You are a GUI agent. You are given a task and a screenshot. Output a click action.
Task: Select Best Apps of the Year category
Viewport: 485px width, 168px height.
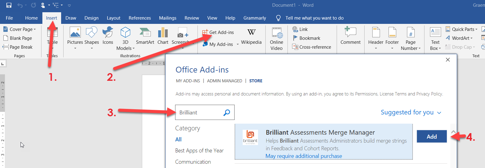click(199, 151)
